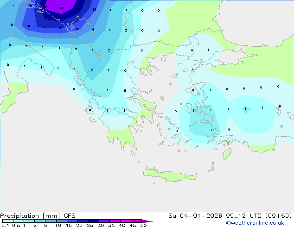
Task: Pick the lightest 0.1–0.5 legend swatch
Action: [x=8, y=221]
